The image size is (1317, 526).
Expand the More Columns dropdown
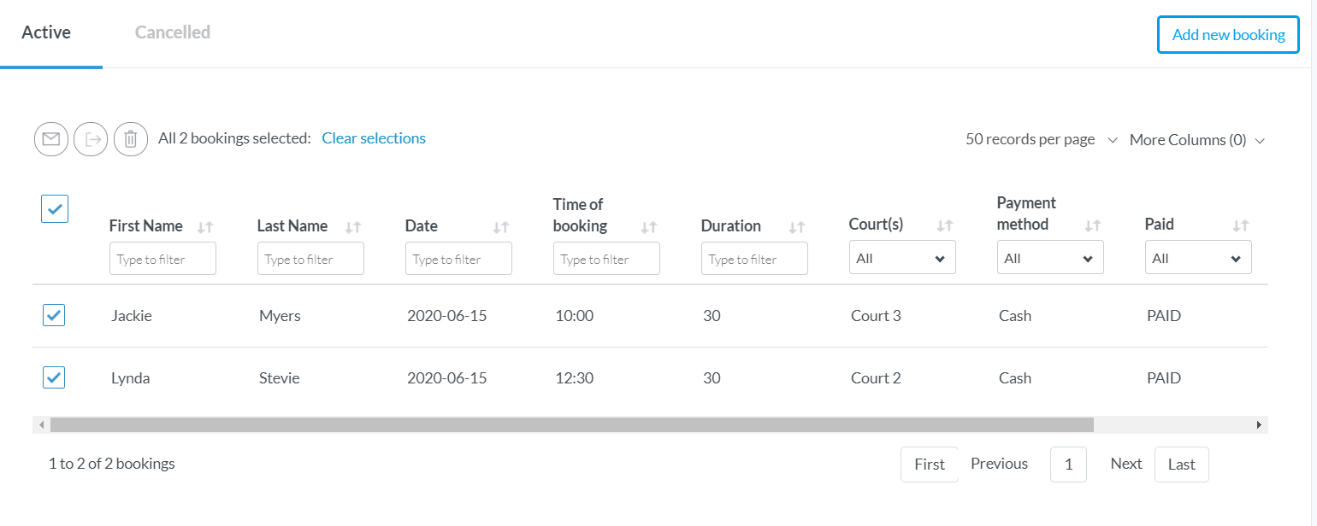point(1196,140)
